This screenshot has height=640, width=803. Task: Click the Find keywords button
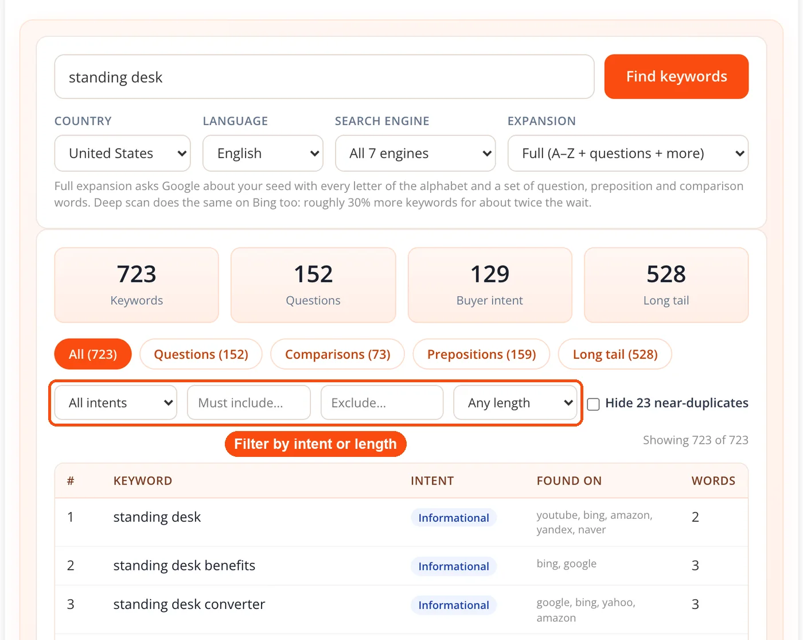coord(676,76)
